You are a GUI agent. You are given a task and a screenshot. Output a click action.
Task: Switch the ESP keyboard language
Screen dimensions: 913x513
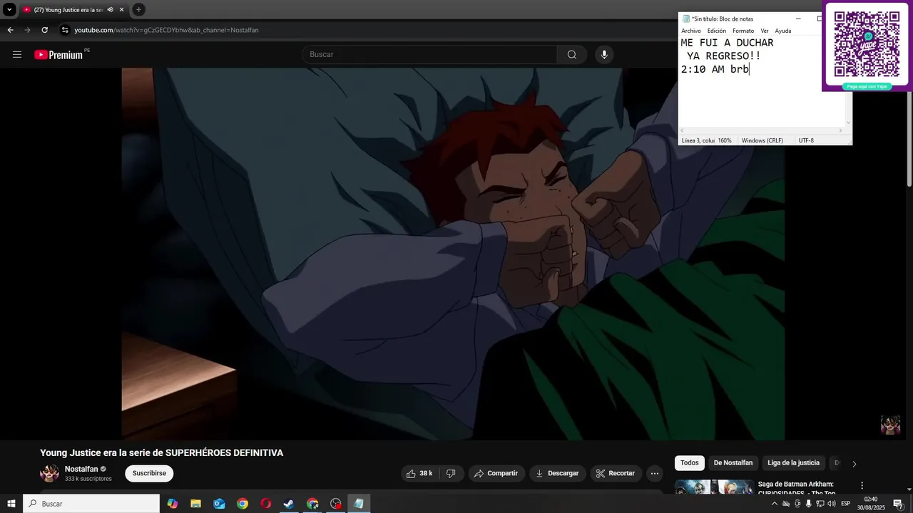tap(846, 504)
